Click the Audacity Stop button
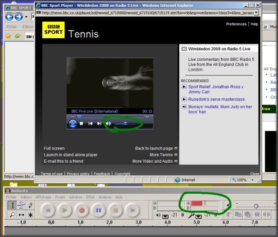The width and height of the screenshot is (278, 237). (116, 210)
